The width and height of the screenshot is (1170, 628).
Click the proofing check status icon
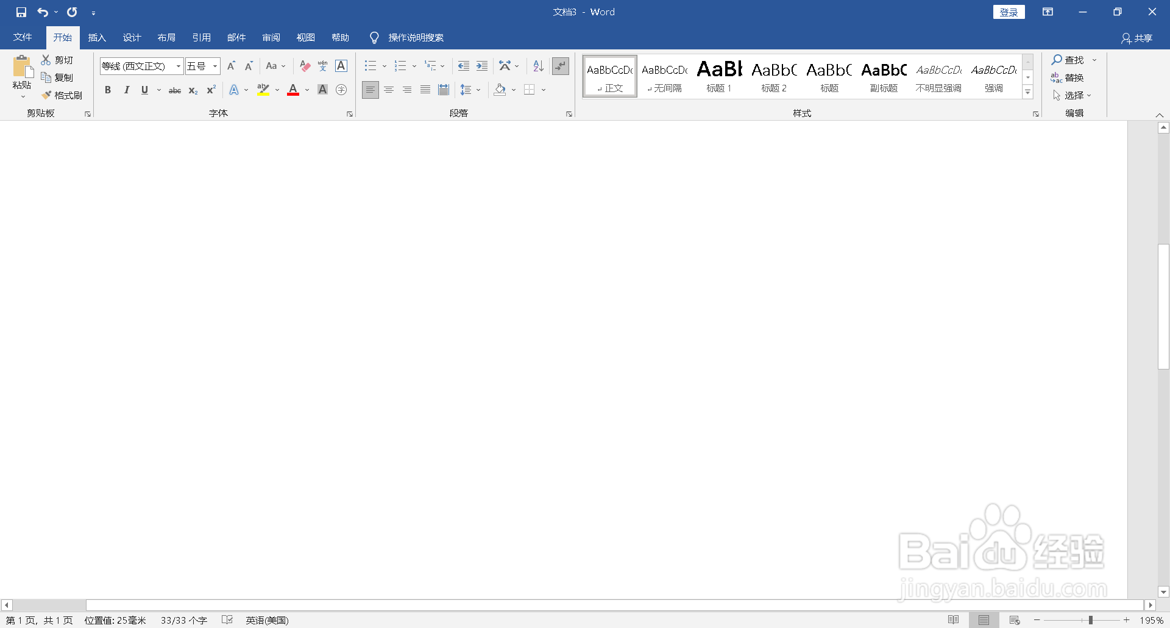227,620
